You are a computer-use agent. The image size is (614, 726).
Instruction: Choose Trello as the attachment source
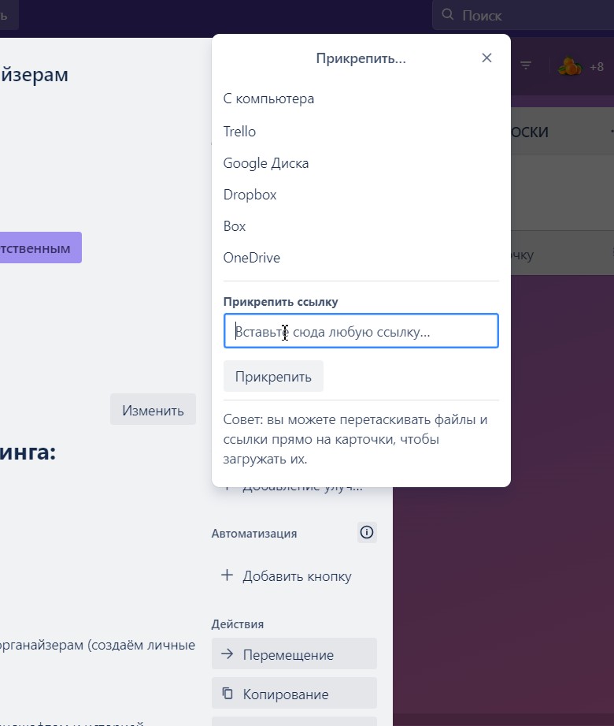239,131
